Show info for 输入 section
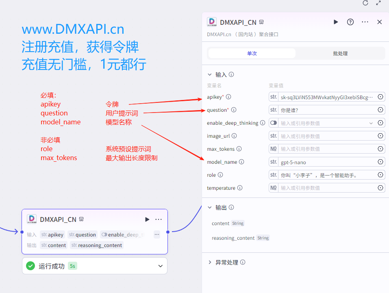 [x=231, y=74]
